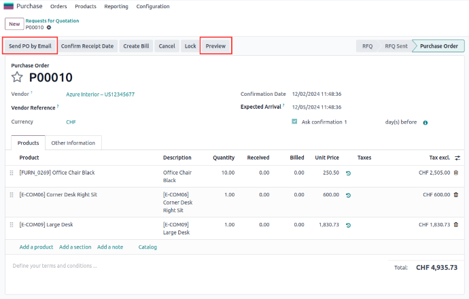Click drag handle of Office Chair Black row
The height and width of the screenshot is (299, 469).
(x=12, y=173)
